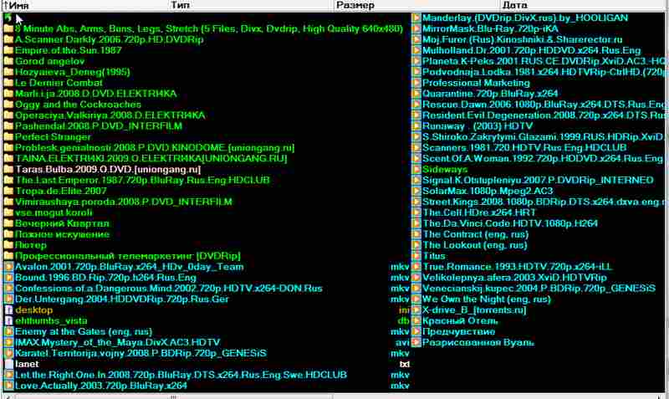Select We Own the Night (eng, rus)
This screenshot has height=399, width=669.
tap(487, 299)
